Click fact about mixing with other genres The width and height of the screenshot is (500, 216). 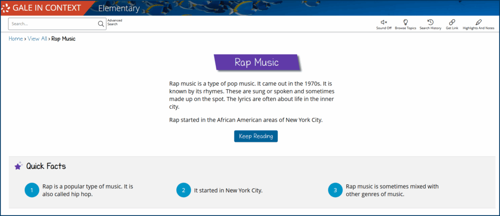[x=392, y=190]
